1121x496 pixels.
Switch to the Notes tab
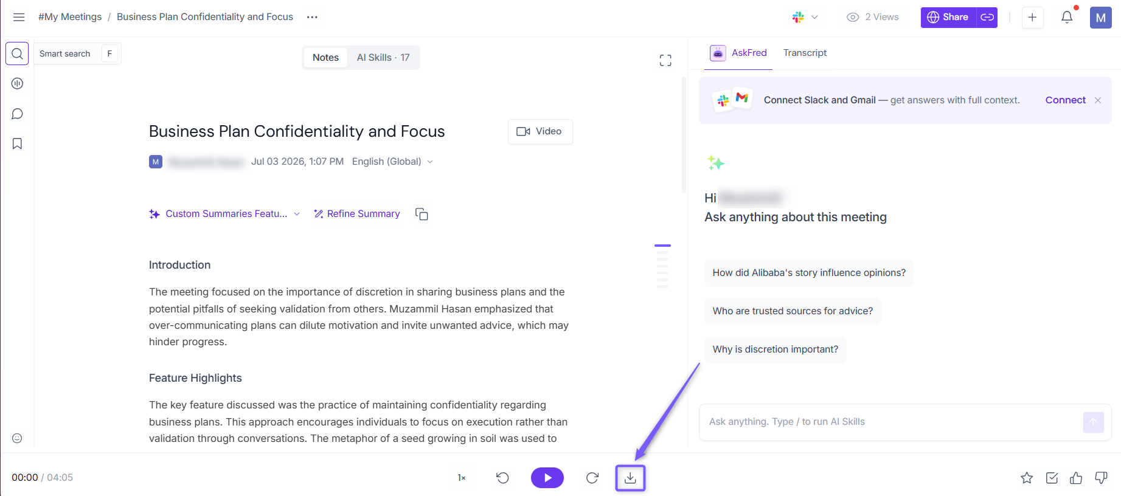(x=325, y=57)
